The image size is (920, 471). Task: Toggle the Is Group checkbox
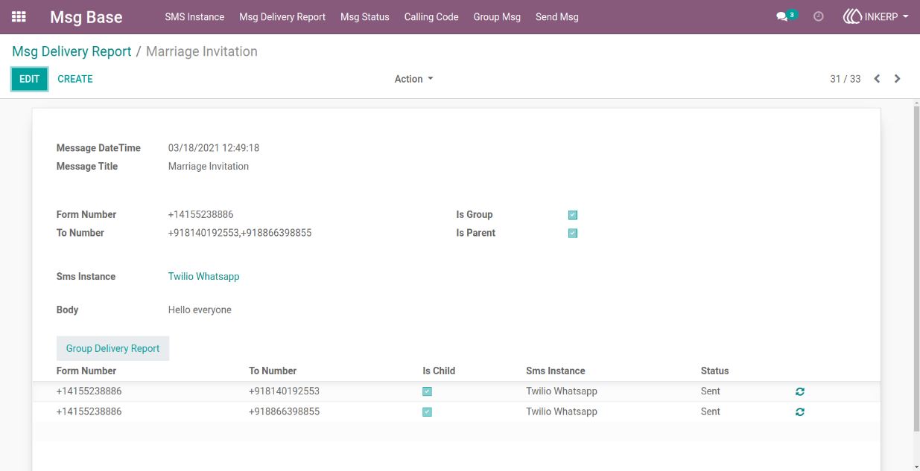click(573, 215)
